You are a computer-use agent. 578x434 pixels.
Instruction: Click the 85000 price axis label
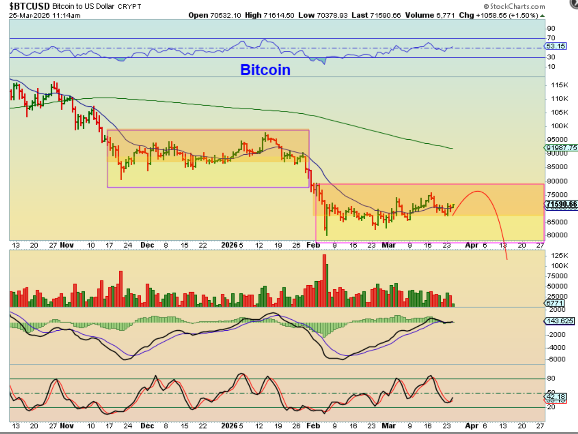[558, 167]
